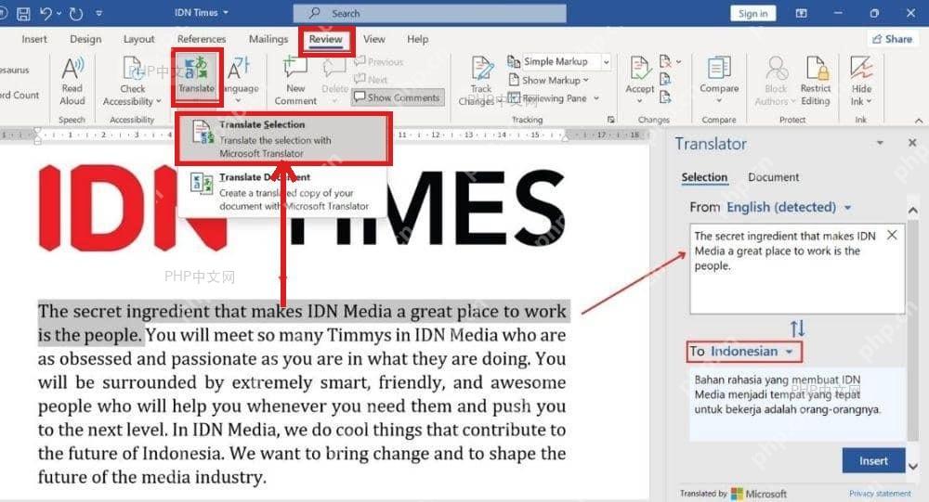Screen dimensions: 929x502
Task: Open the Language ribbon button
Action: tap(240, 80)
